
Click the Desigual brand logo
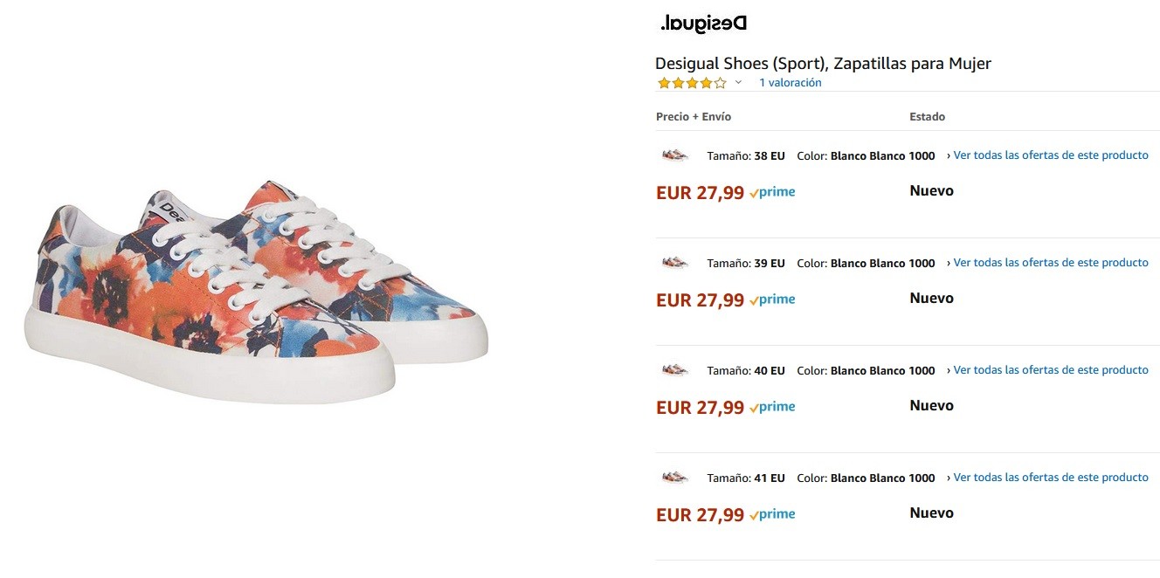(704, 24)
